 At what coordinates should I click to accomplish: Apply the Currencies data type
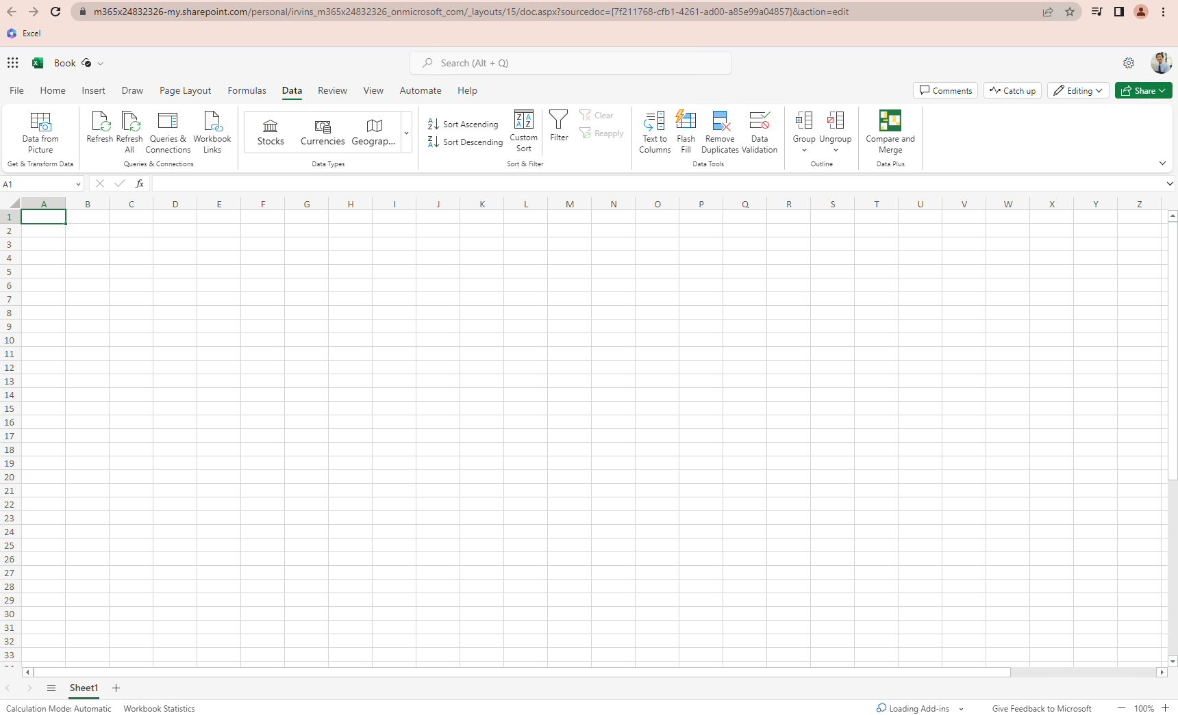click(322, 131)
